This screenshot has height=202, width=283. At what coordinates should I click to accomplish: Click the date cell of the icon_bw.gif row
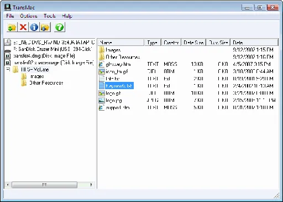coord(253,71)
